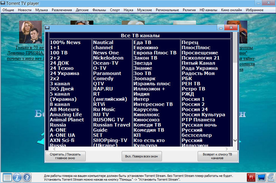Click the red Flash film icon
The image size is (276, 183).
[251, 177]
